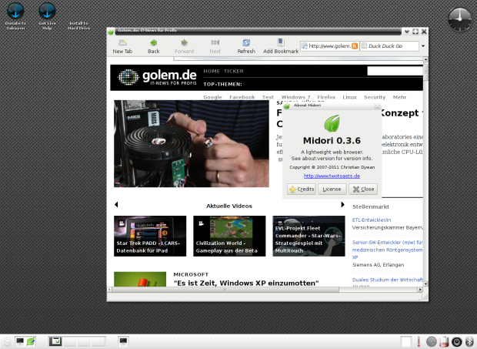The width and height of the screenshot is (477, 349).
Task: Open the Donate to Sabayon desktop icon
Action: click(15, 17)
